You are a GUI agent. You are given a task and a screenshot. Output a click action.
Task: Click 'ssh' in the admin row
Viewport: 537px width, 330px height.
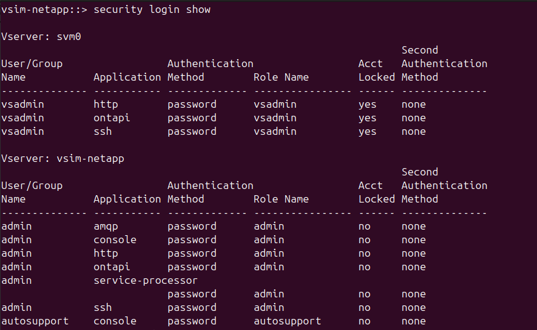[103, 307]
